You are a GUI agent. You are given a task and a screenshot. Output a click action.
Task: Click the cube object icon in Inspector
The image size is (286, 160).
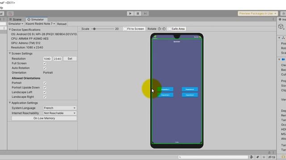coord(281,27)
